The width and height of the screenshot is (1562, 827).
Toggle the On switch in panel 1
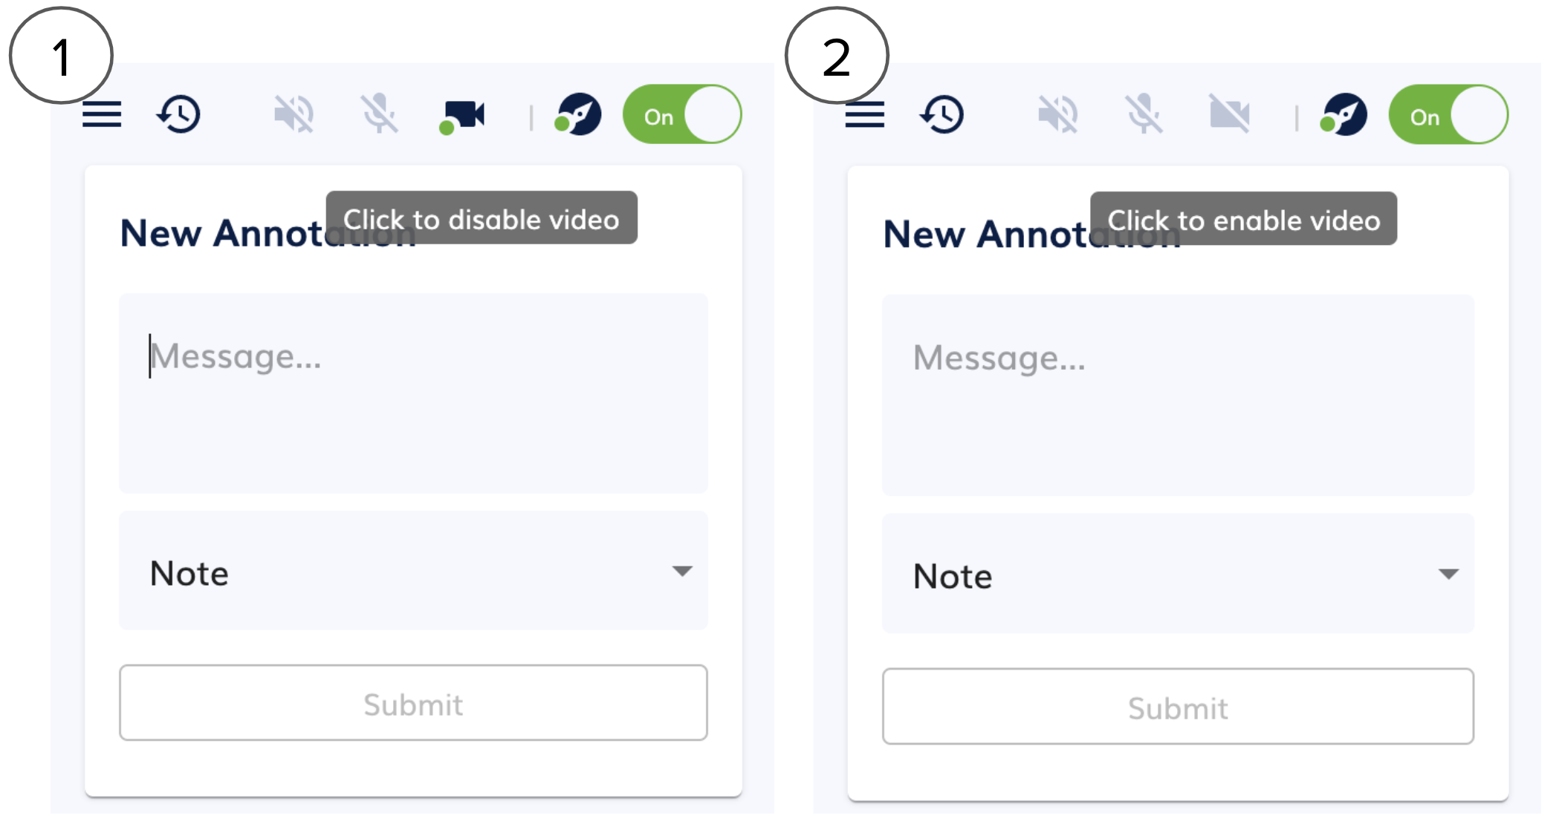tap(682, 114)
